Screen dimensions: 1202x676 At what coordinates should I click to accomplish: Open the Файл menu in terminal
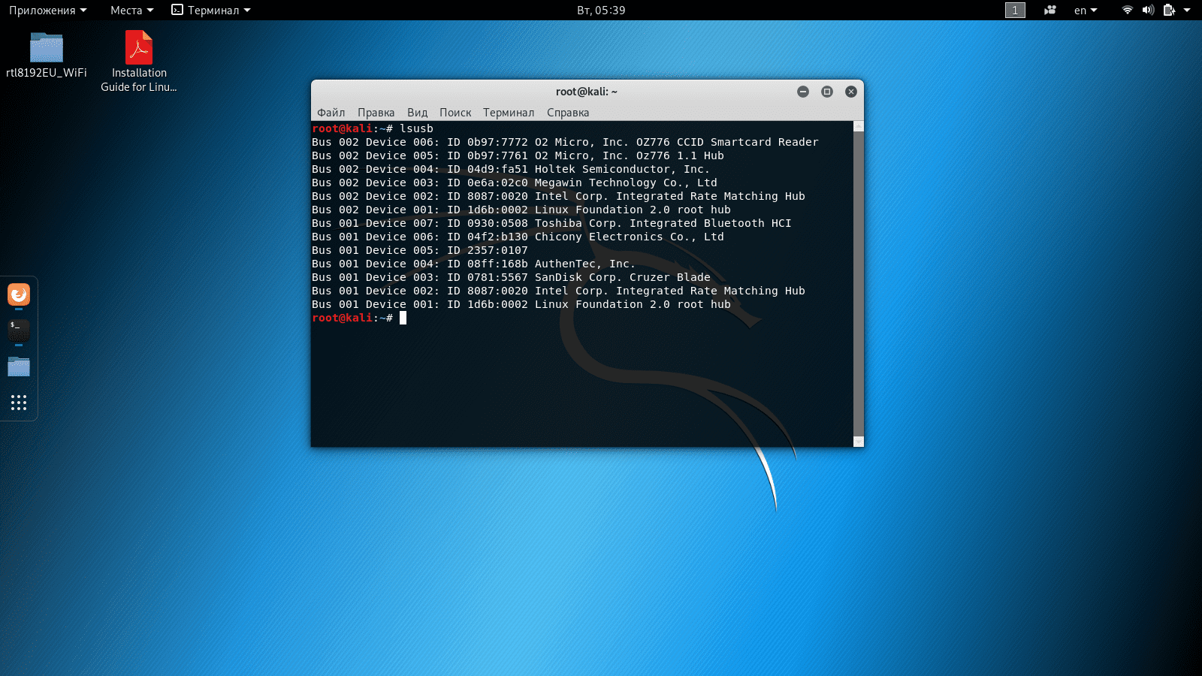click(331, 113)
